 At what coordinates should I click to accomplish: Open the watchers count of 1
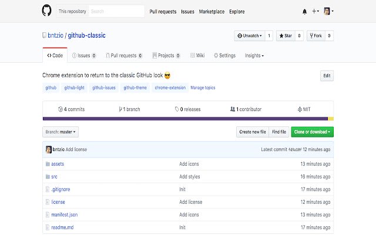click(269, 36)
